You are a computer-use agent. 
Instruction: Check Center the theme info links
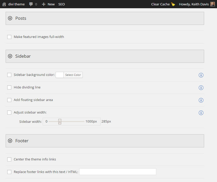[x=9, y=159]
